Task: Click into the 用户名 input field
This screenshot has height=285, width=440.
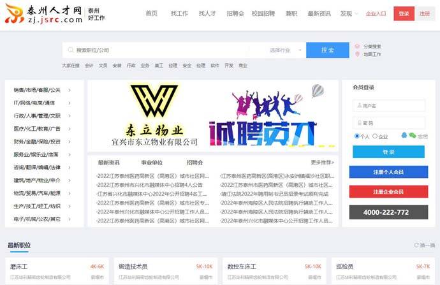Action: 389,105
